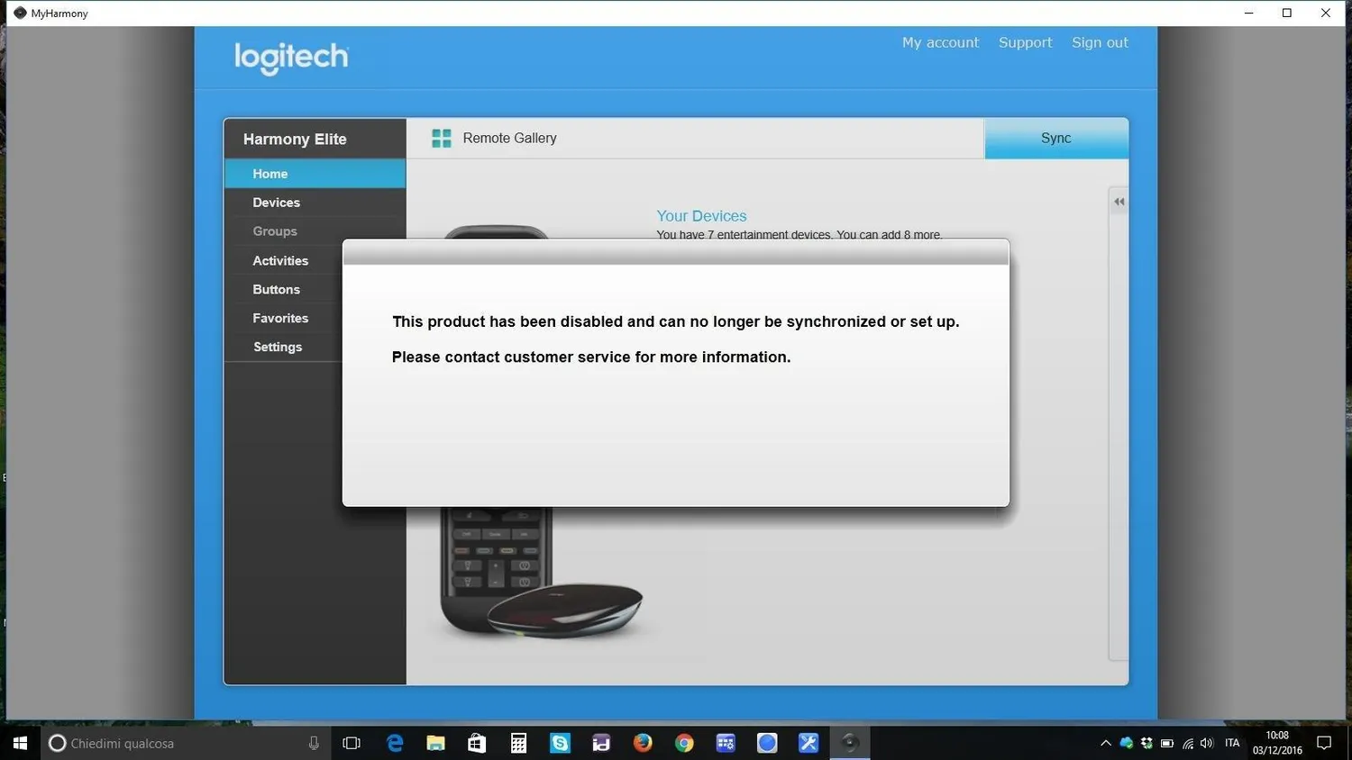Open the Windows Start menu
The height and width of the screenshot is (760, 1352).
tap(20, 743)
